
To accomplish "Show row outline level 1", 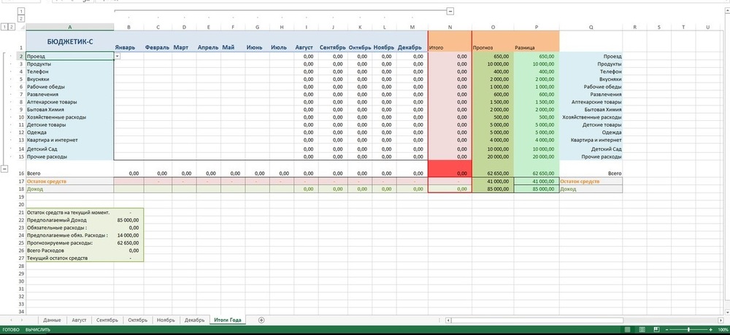I will 5,27.
